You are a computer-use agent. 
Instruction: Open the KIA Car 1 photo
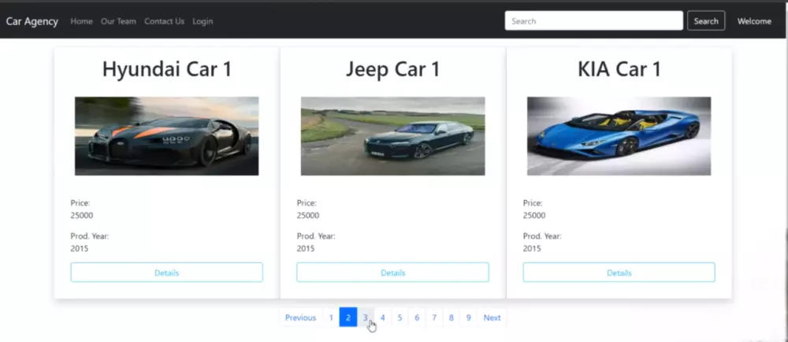[619, 136]
